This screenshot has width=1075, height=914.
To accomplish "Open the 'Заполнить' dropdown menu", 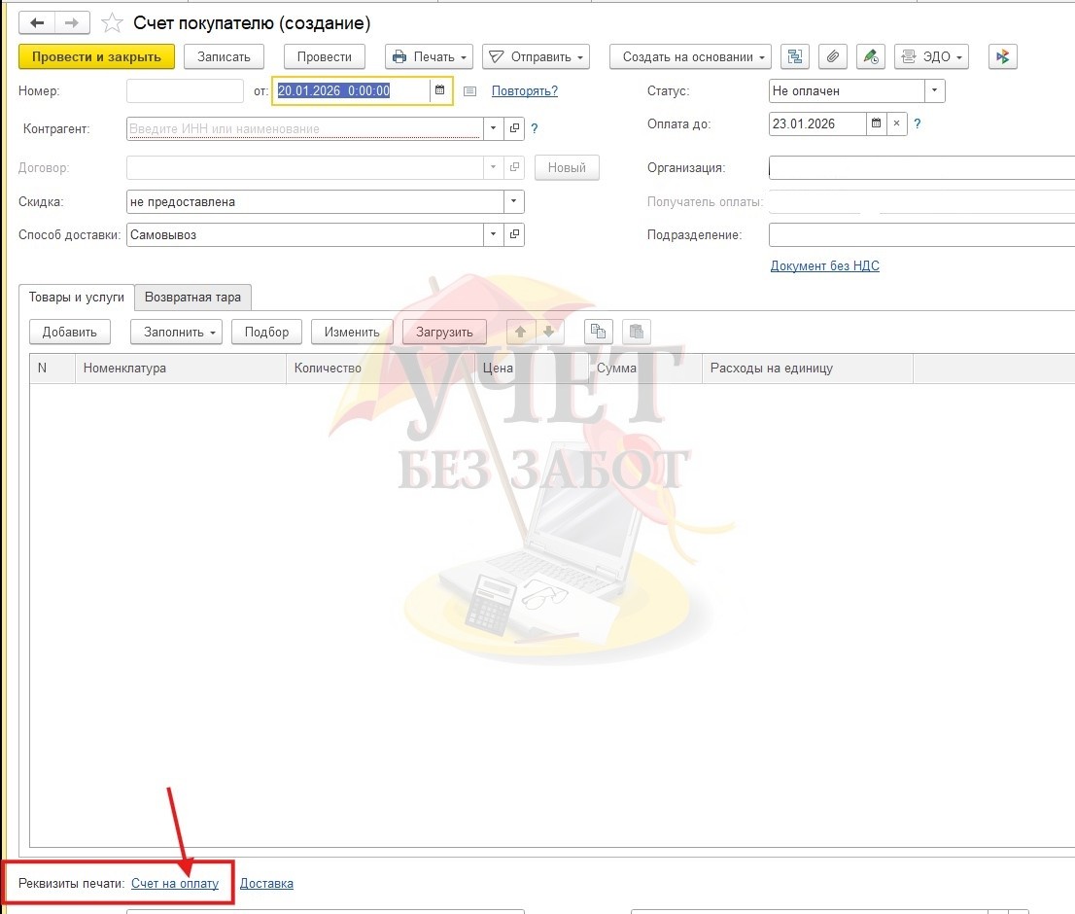I will 176,332.
